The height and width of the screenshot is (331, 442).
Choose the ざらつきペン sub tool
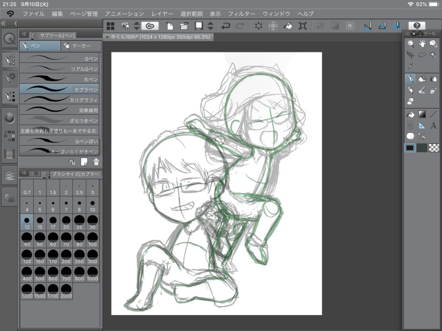tap(59, 120)
